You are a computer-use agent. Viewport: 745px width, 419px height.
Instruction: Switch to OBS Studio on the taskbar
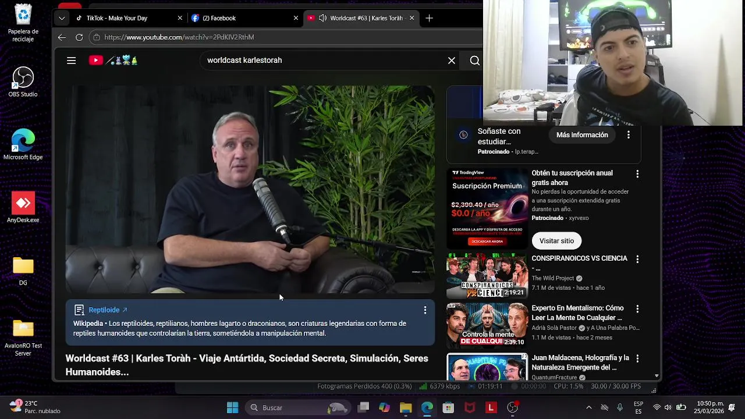coord(513,407)
